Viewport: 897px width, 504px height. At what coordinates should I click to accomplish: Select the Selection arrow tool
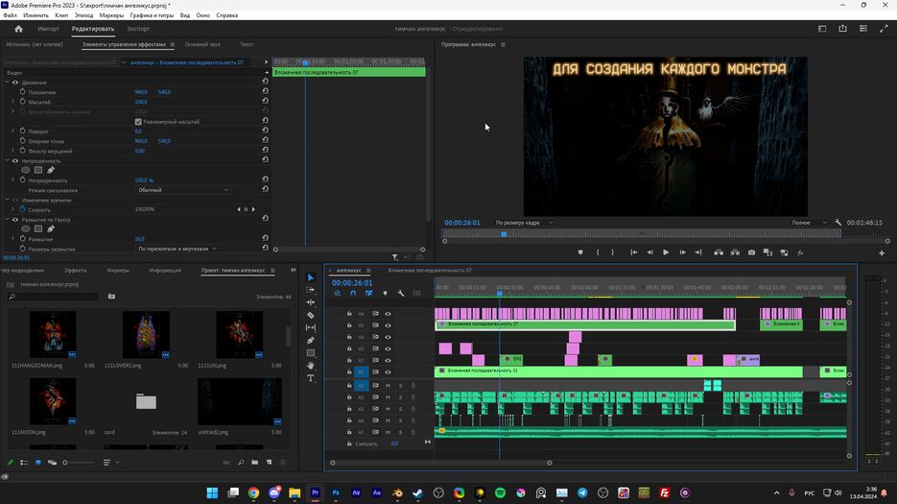click(311, 277)
